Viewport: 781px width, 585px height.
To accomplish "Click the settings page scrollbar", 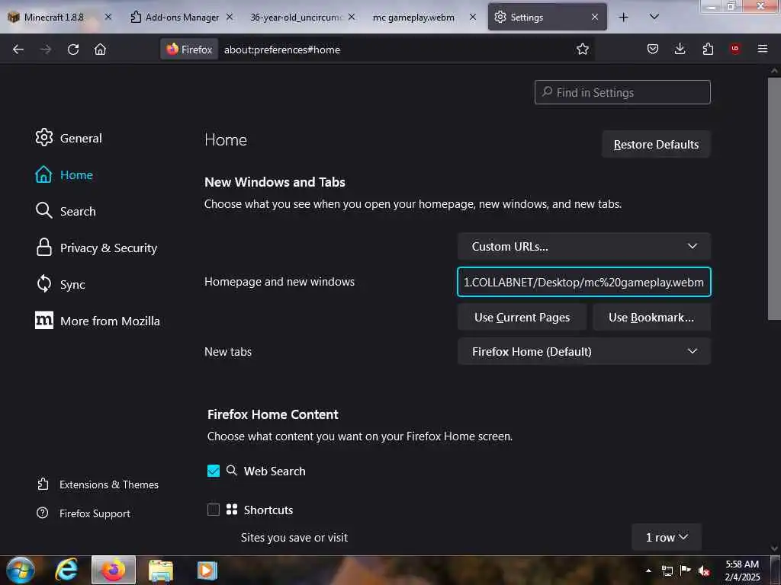I will click(774, 199).
